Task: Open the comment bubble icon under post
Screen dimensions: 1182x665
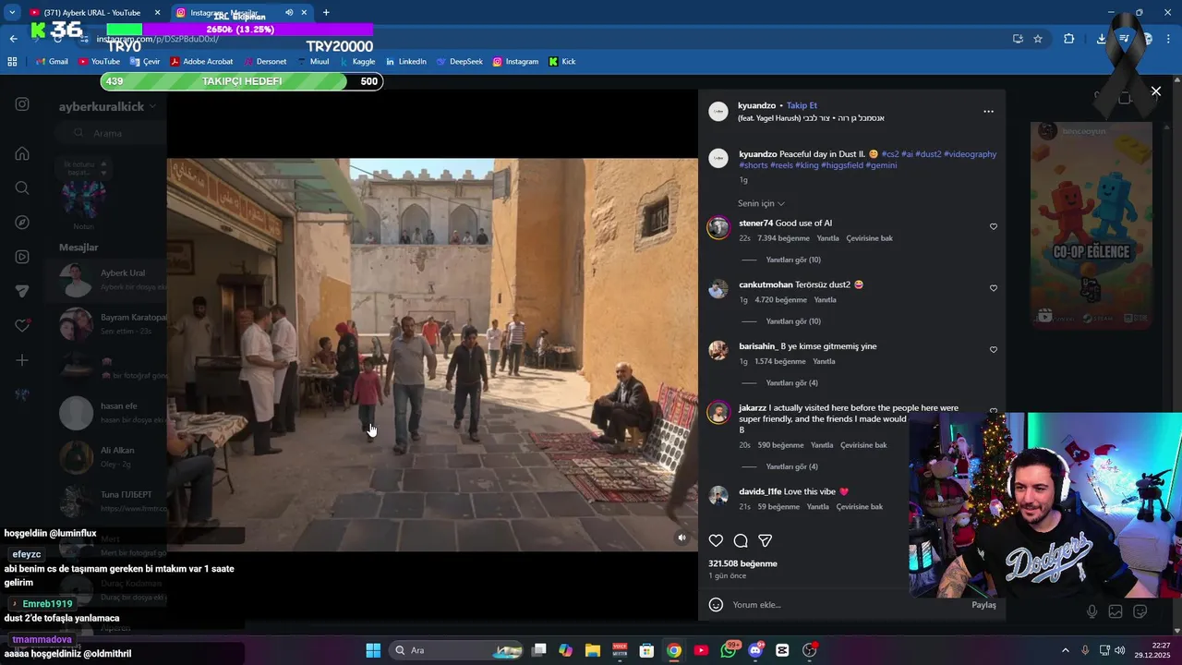Action: click(741, 540)
